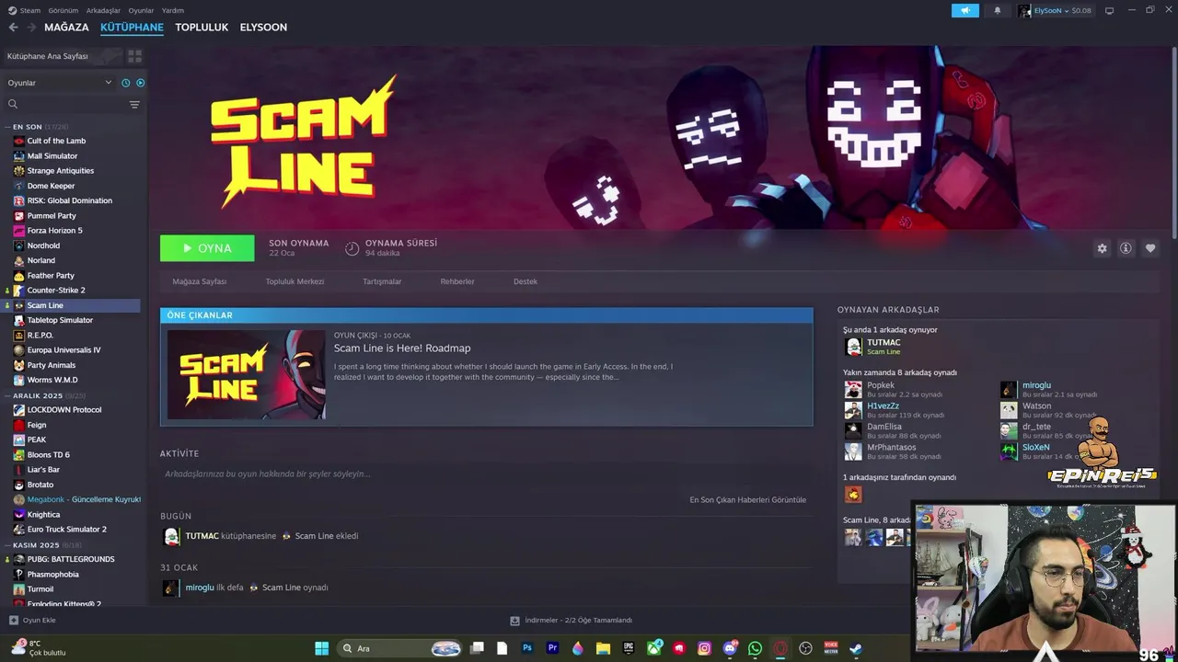1178x662 pixels.
Task: Click the Scam Line news thumbnail
Action: [246, 374]
